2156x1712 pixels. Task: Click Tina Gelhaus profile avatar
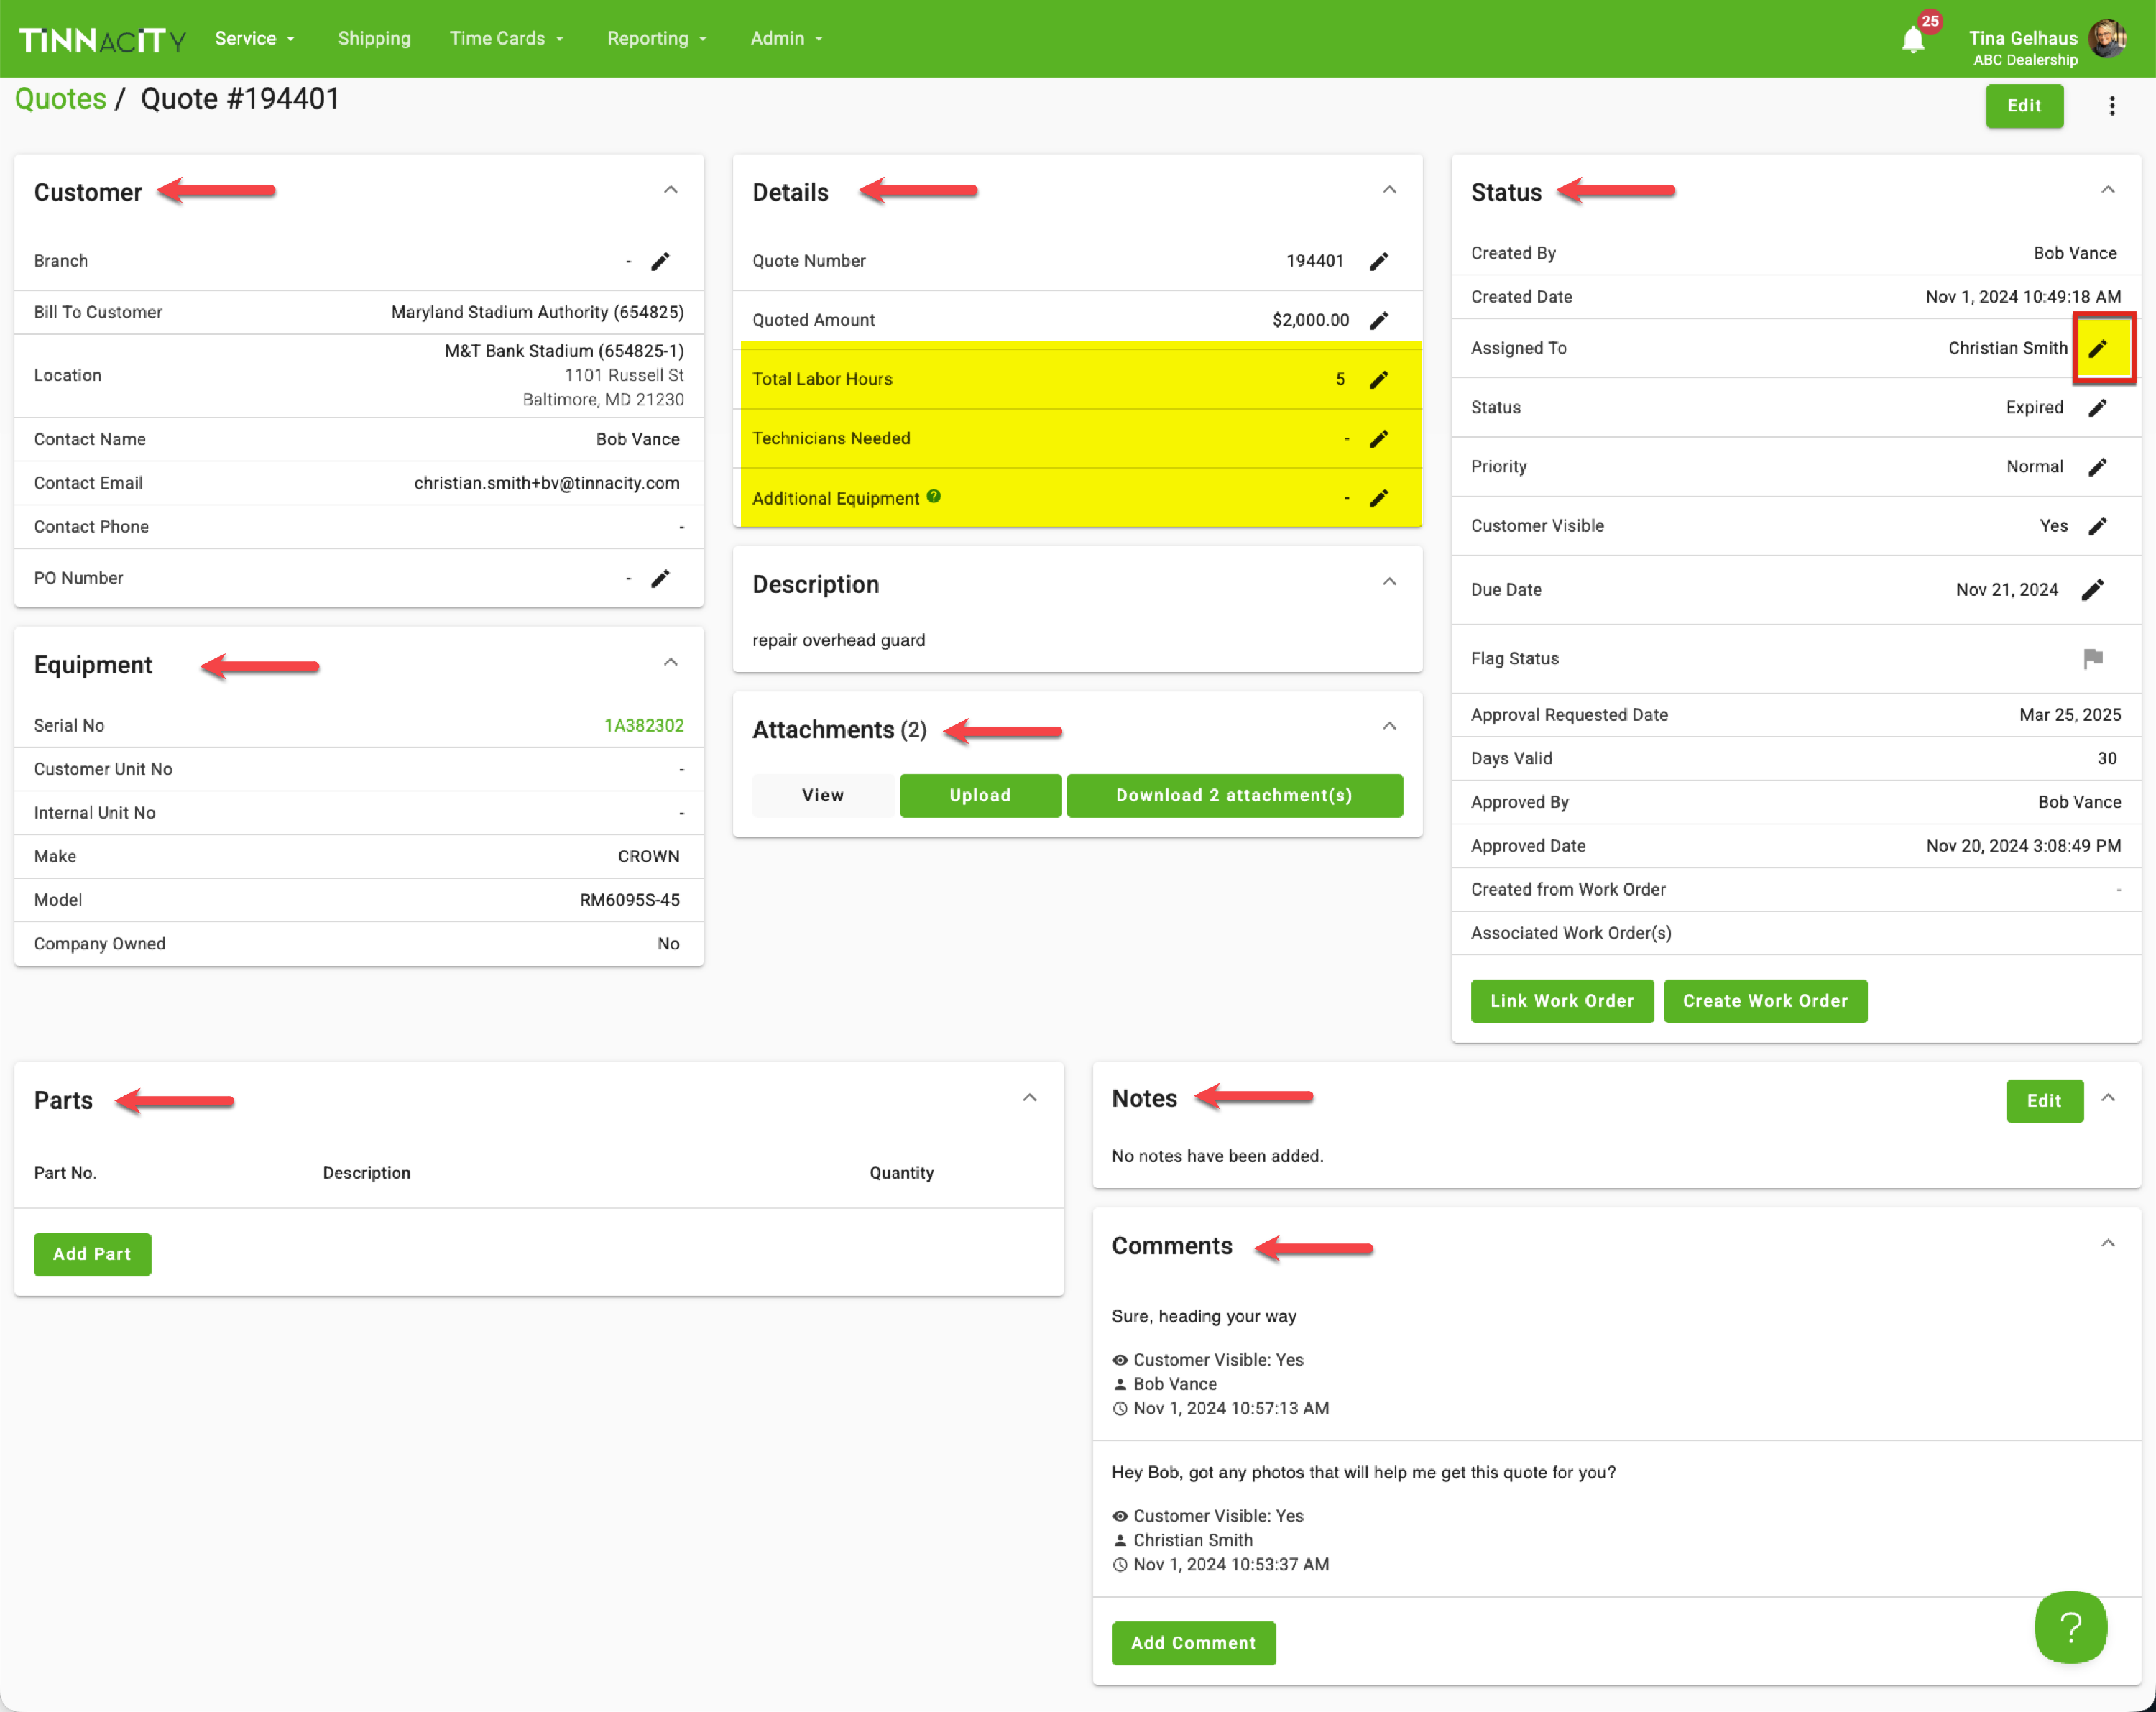pos(2107,40)
